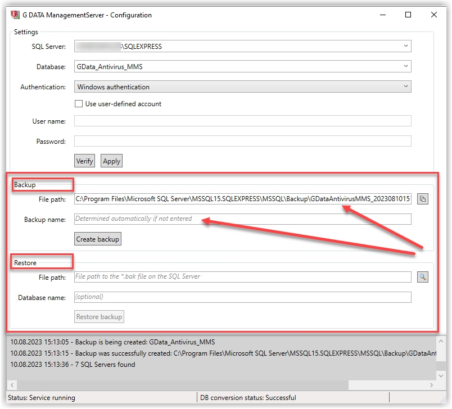Click the horizontal scrollbar right arrow
This screenshot has width=452, height=409.
[x=432, y=385]
